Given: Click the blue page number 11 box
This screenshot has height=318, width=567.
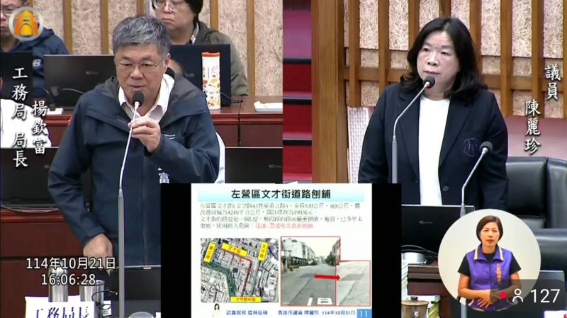Looking at the screenshot, I should (x=363, y=313).
